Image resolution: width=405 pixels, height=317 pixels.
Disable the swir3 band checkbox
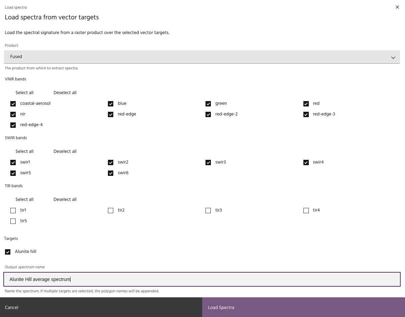(x=208, y=163)
